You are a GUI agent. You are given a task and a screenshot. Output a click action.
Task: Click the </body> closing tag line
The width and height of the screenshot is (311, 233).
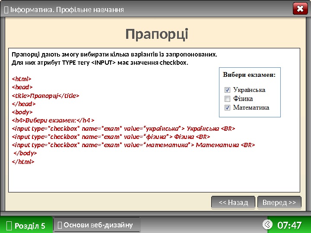point(25,153)
